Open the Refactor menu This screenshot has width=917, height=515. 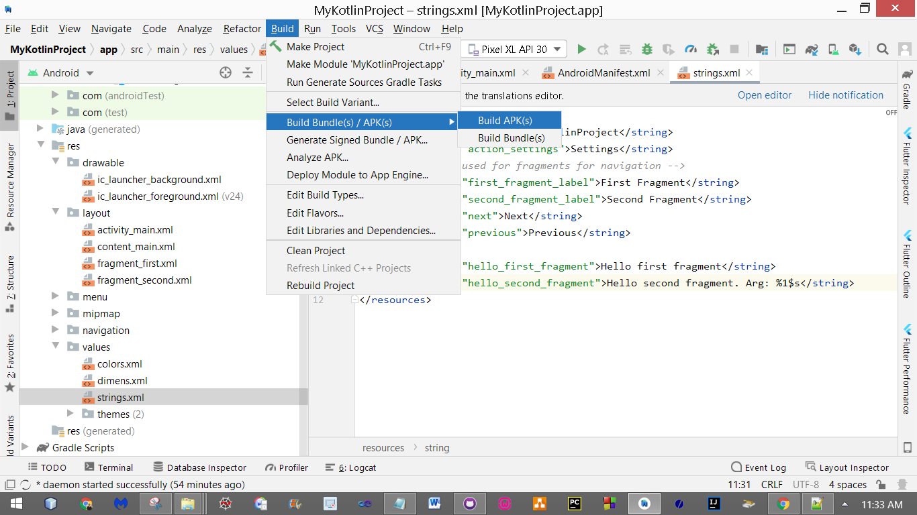[242, 29]
